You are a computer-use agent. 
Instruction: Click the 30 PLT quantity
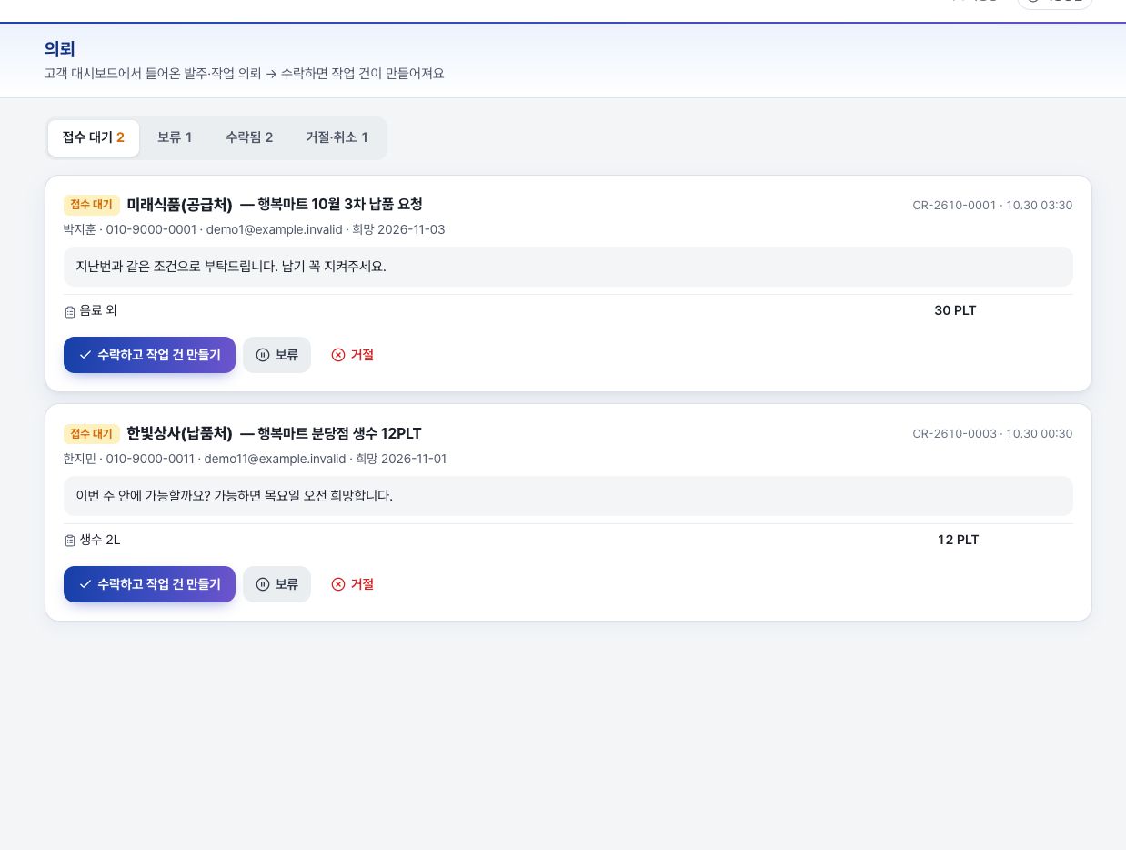pyautogui.click(x=955, y=310)
